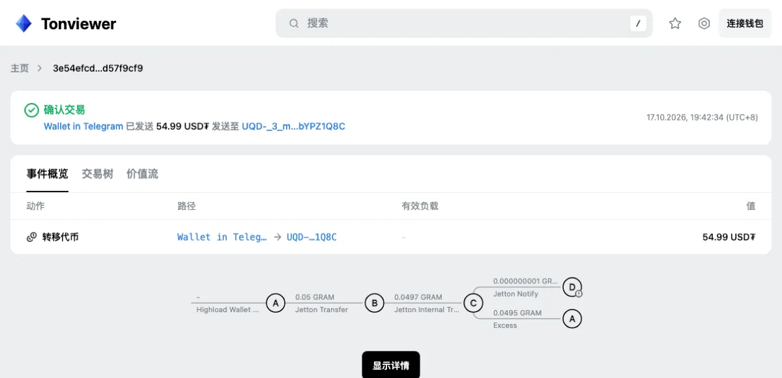Click the 路径 column header
This screenshot has width=782, height=378.
pyautogui.click(x=186, y=206)
